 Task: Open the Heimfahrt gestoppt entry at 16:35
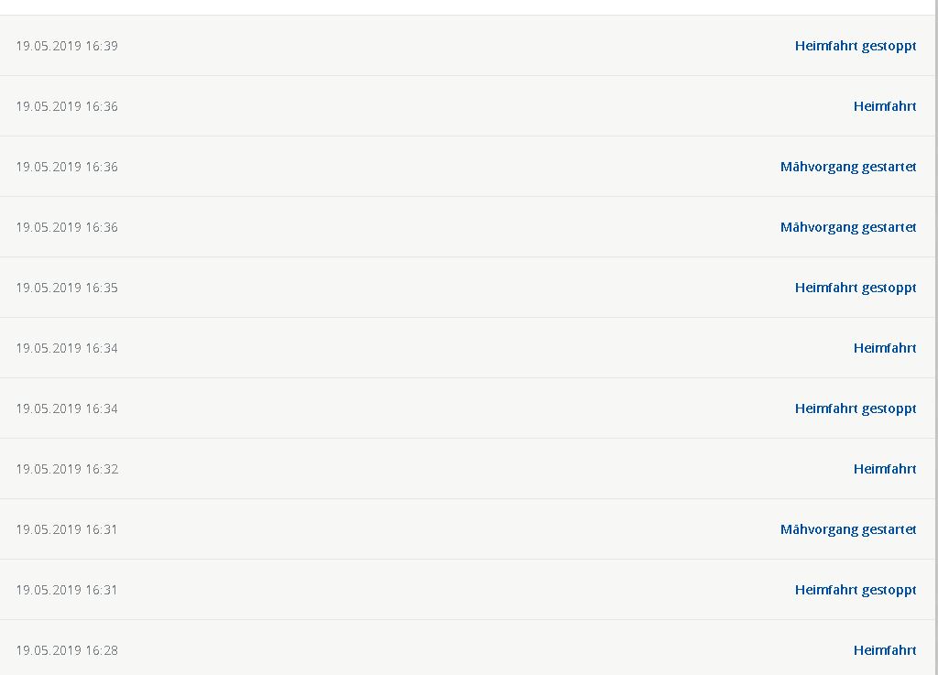855,288
